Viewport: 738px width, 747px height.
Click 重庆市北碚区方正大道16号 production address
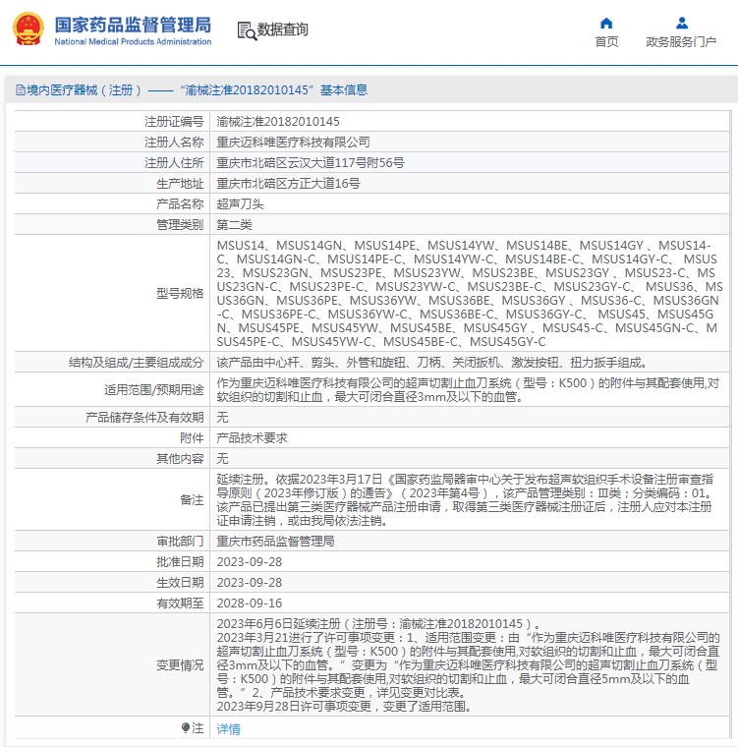pyautogui.click(x=289, y=183)
